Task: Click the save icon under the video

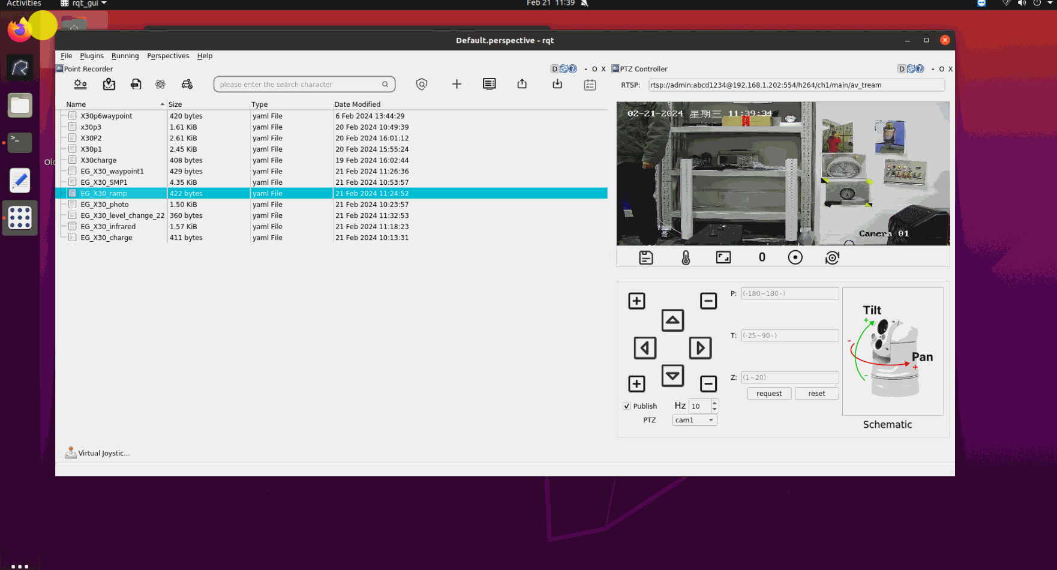Action: (x=646, y=258)
